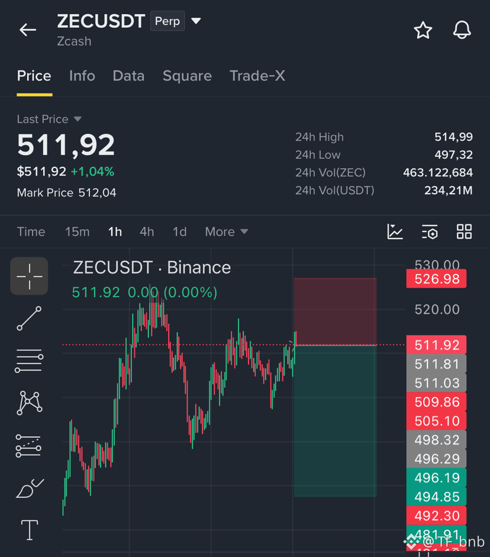The image size is (490, 557).
Task: Click the 509.86 red price label
Action: coord(436,402)
